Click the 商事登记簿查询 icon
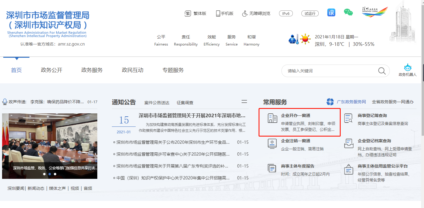 [x=348, y=118]
